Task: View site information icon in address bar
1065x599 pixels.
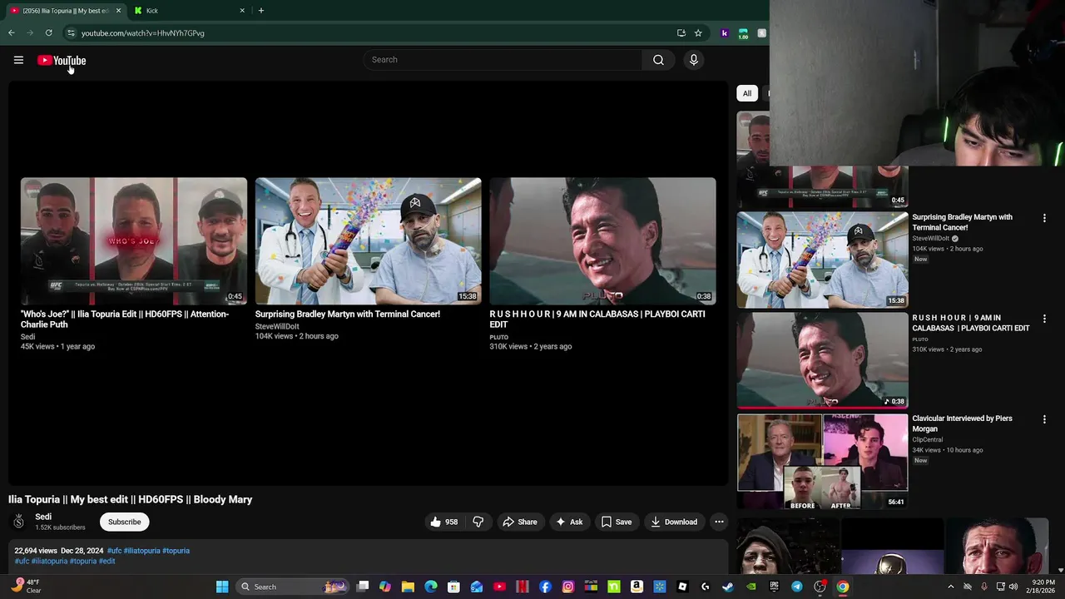Action: pyautogui.click(x=71, y=33)
